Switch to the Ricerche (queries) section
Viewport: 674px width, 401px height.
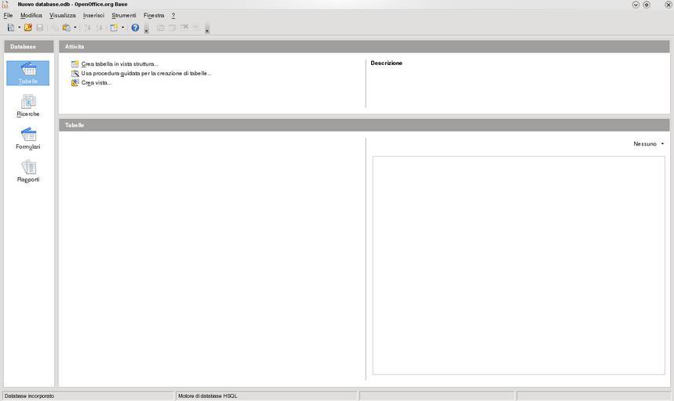(x=28, y=106)
